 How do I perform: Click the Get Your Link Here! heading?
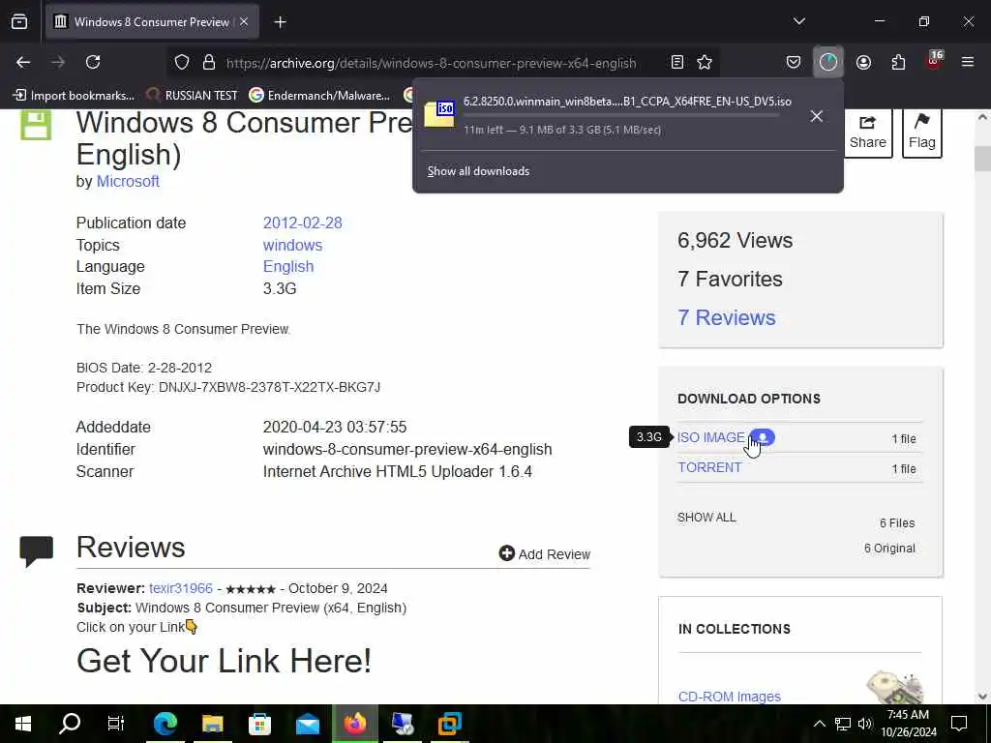coord(224,662)
